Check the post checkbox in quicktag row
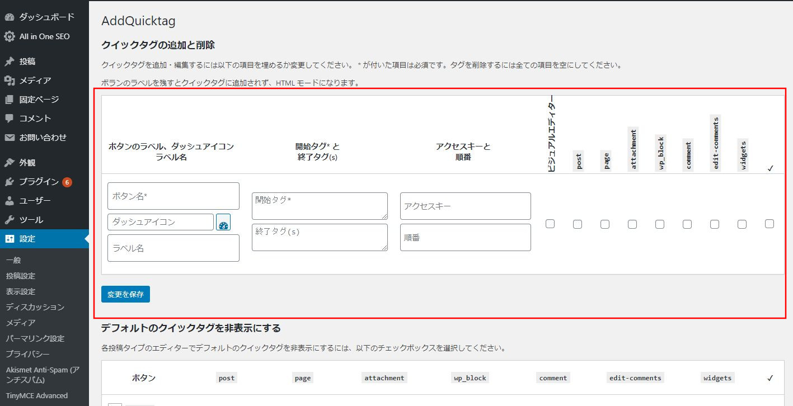 click(x=578, y=224)
